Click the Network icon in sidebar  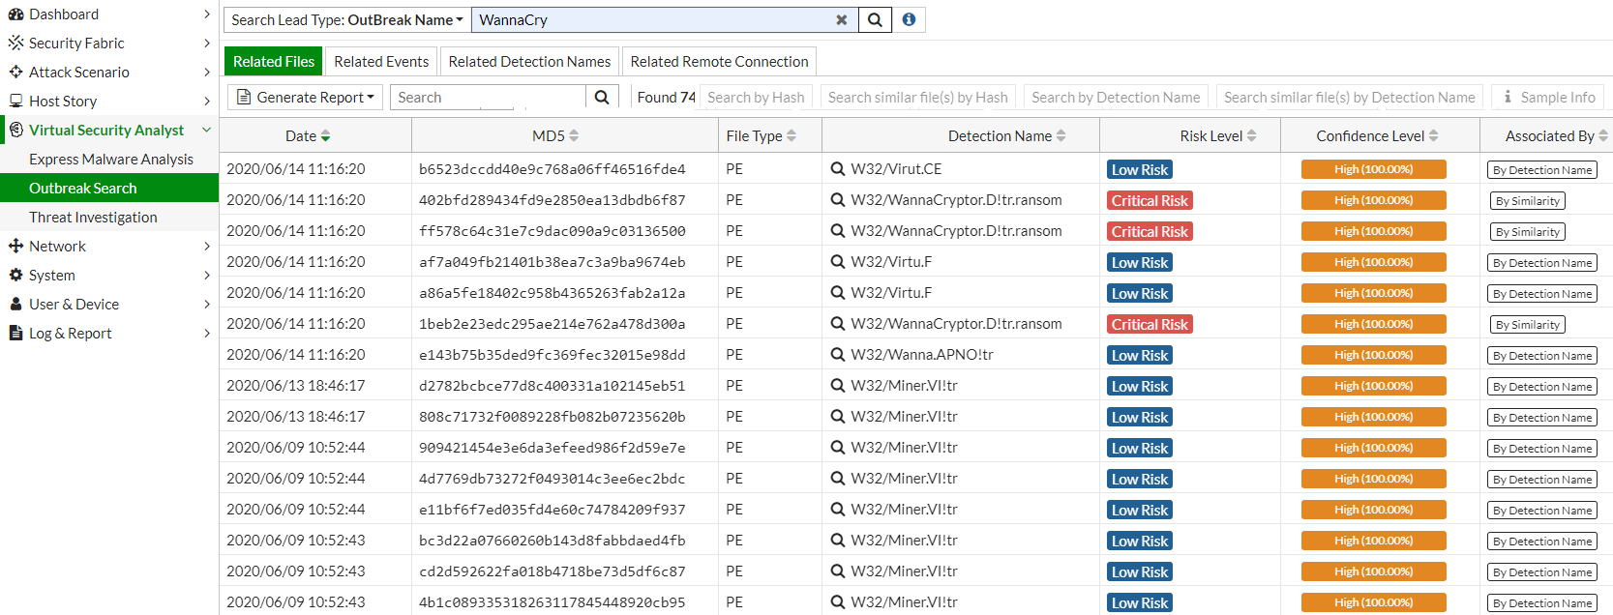15,247
